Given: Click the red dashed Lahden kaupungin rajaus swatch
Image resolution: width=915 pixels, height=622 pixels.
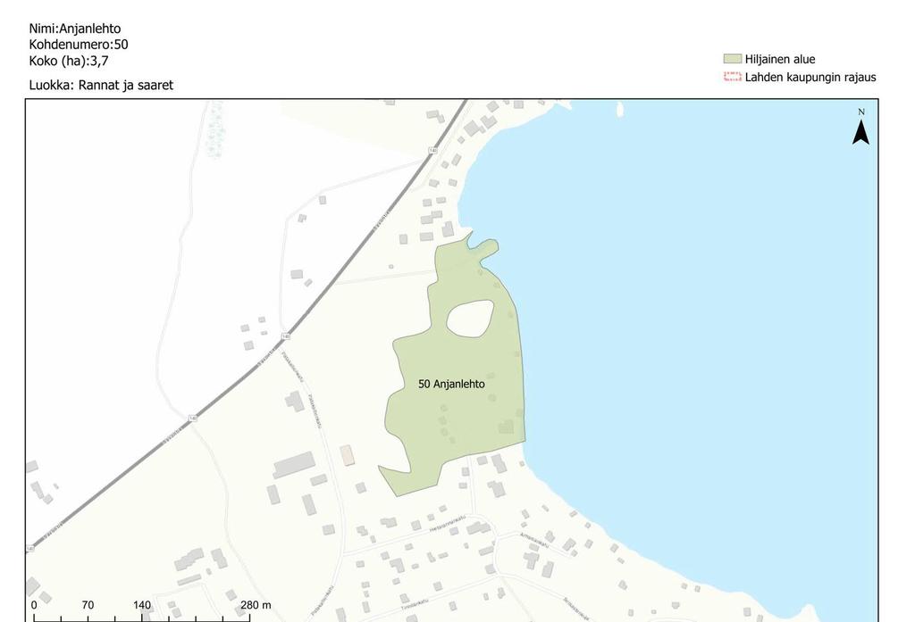Looking at the screenshot, I should point(733,77).
